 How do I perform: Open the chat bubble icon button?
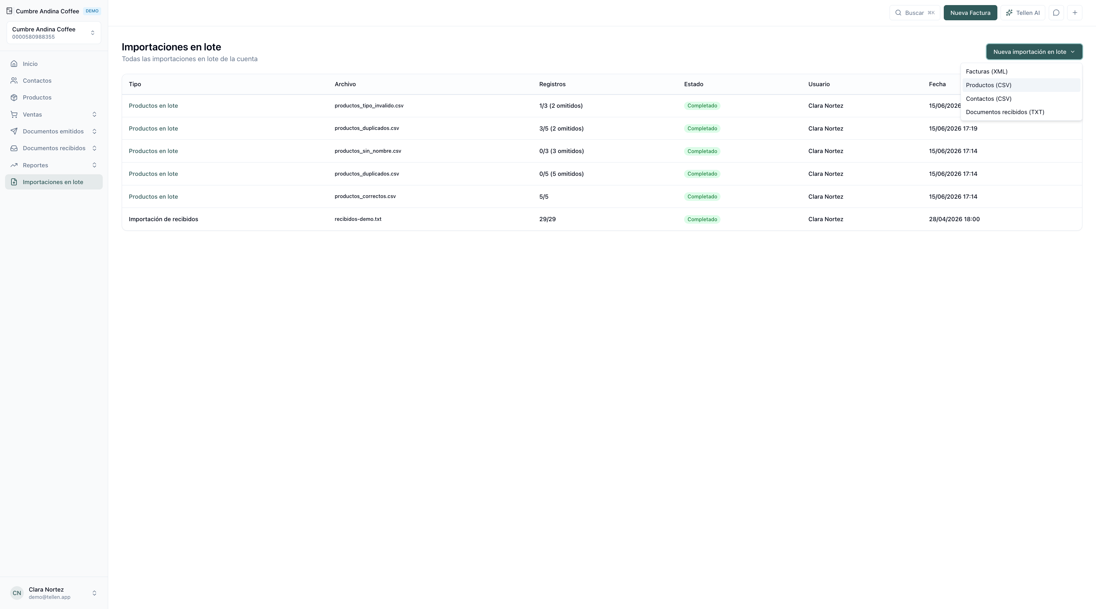pos(1056,13)
